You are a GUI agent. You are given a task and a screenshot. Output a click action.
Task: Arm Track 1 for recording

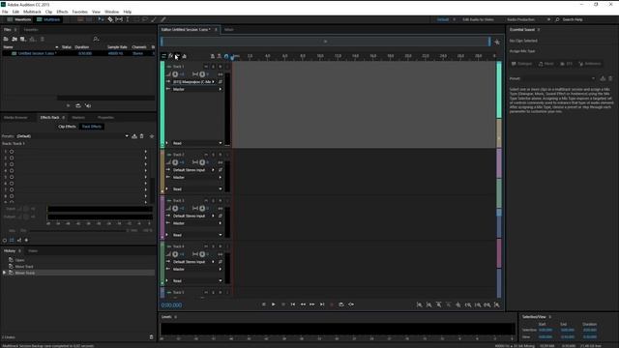coord(221,67)
